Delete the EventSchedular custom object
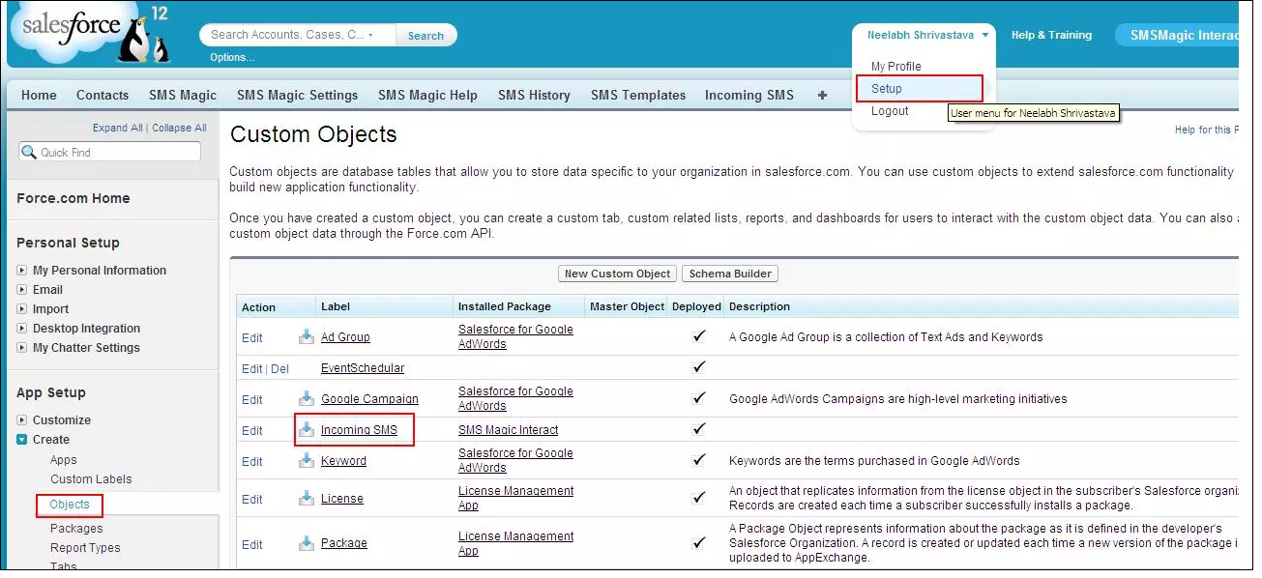 pyautogui.click(x=279, y=368)
